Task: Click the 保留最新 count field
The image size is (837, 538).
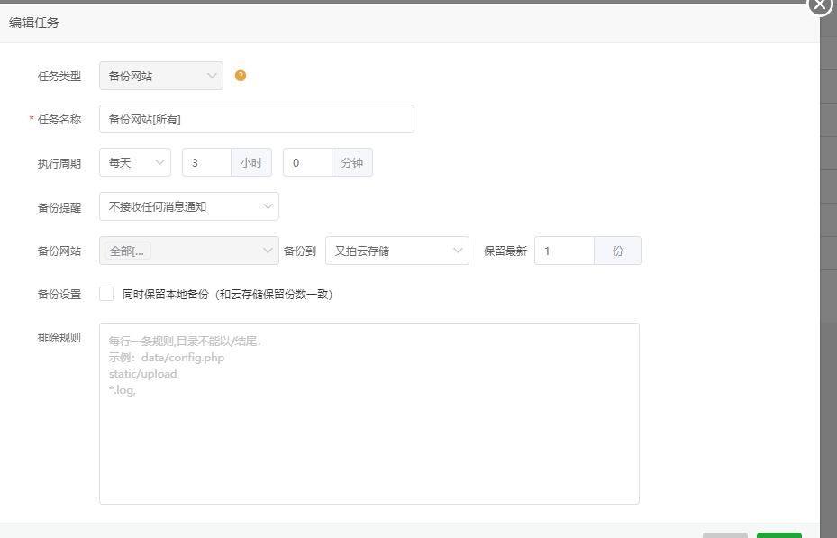Action: point(564,251)
